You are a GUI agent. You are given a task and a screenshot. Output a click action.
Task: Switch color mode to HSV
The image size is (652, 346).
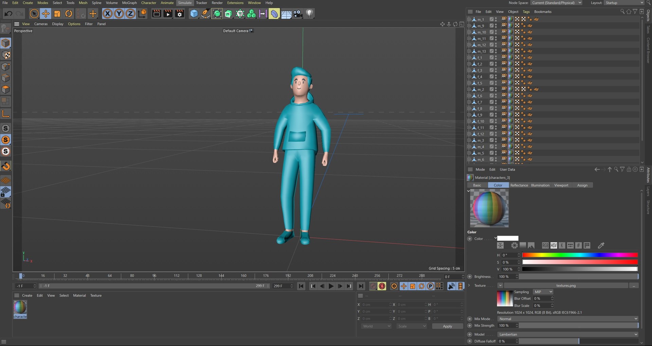554,245
